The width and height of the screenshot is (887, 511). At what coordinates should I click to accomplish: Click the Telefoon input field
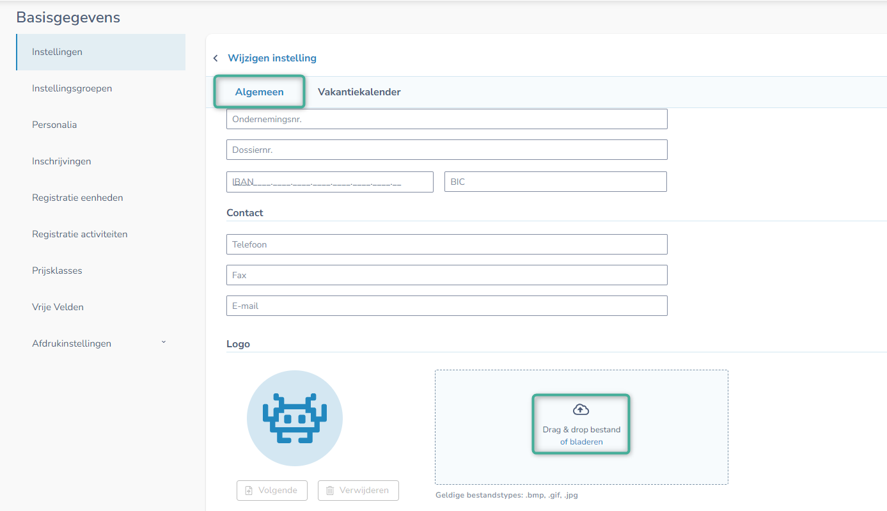coord(446,244)
